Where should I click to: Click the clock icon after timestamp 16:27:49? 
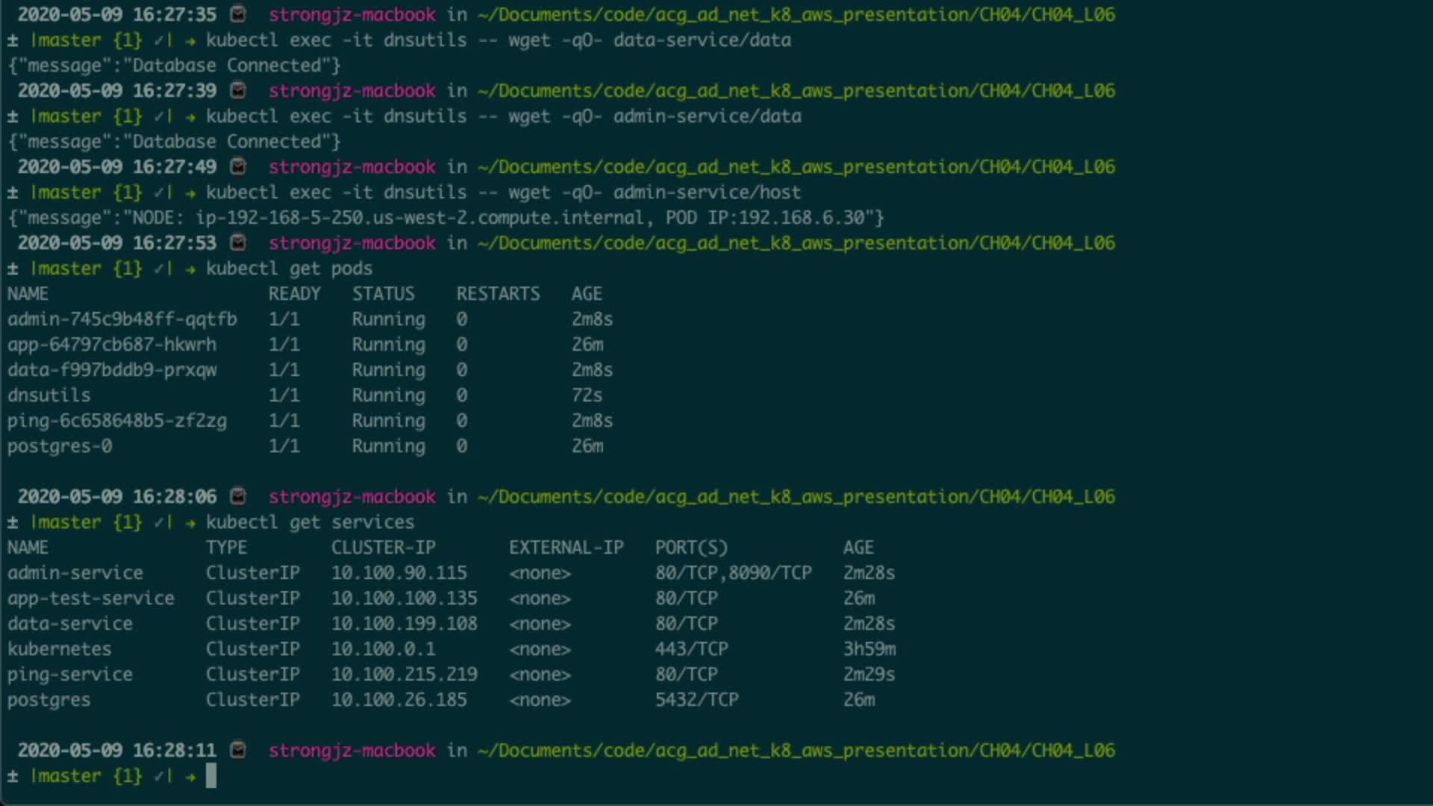tap(238, 166)
